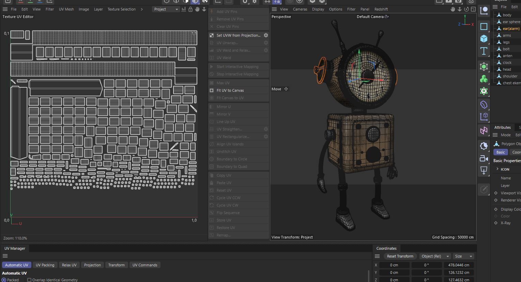The image size is (521, 282).
Task: Click the Camera object icon
Action: point(484,158)
